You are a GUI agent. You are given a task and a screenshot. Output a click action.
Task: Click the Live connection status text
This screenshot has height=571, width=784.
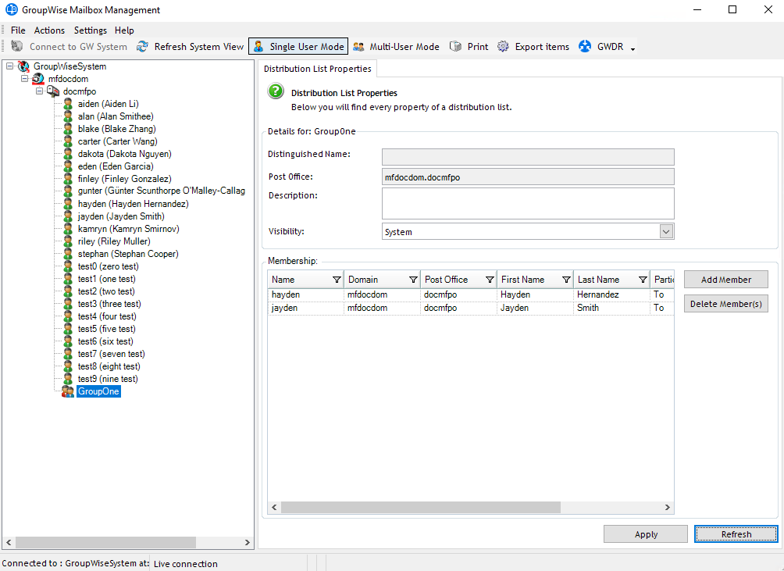pyautogui.click(x=186, y=563)
